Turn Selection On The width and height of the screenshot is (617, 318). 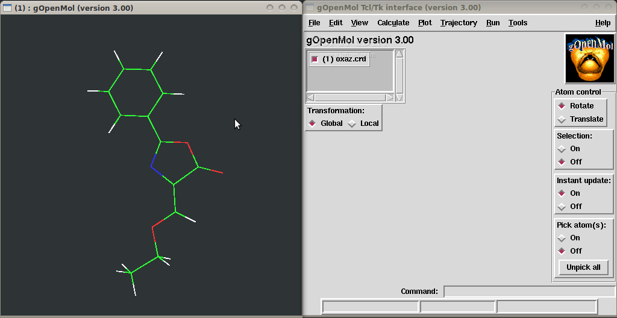562,149
